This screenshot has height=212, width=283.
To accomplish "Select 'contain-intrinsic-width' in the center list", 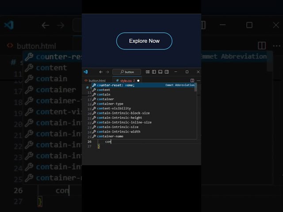I will pos(143,132).
